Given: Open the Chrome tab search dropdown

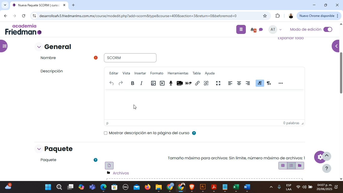Looking at the screenshot, I should (5, 5).
